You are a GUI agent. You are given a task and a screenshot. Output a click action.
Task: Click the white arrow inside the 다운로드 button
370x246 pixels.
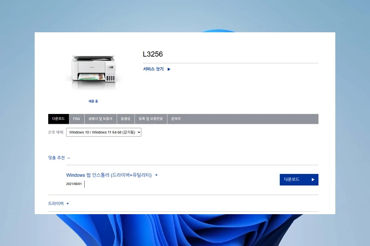[x=313, y=180]
